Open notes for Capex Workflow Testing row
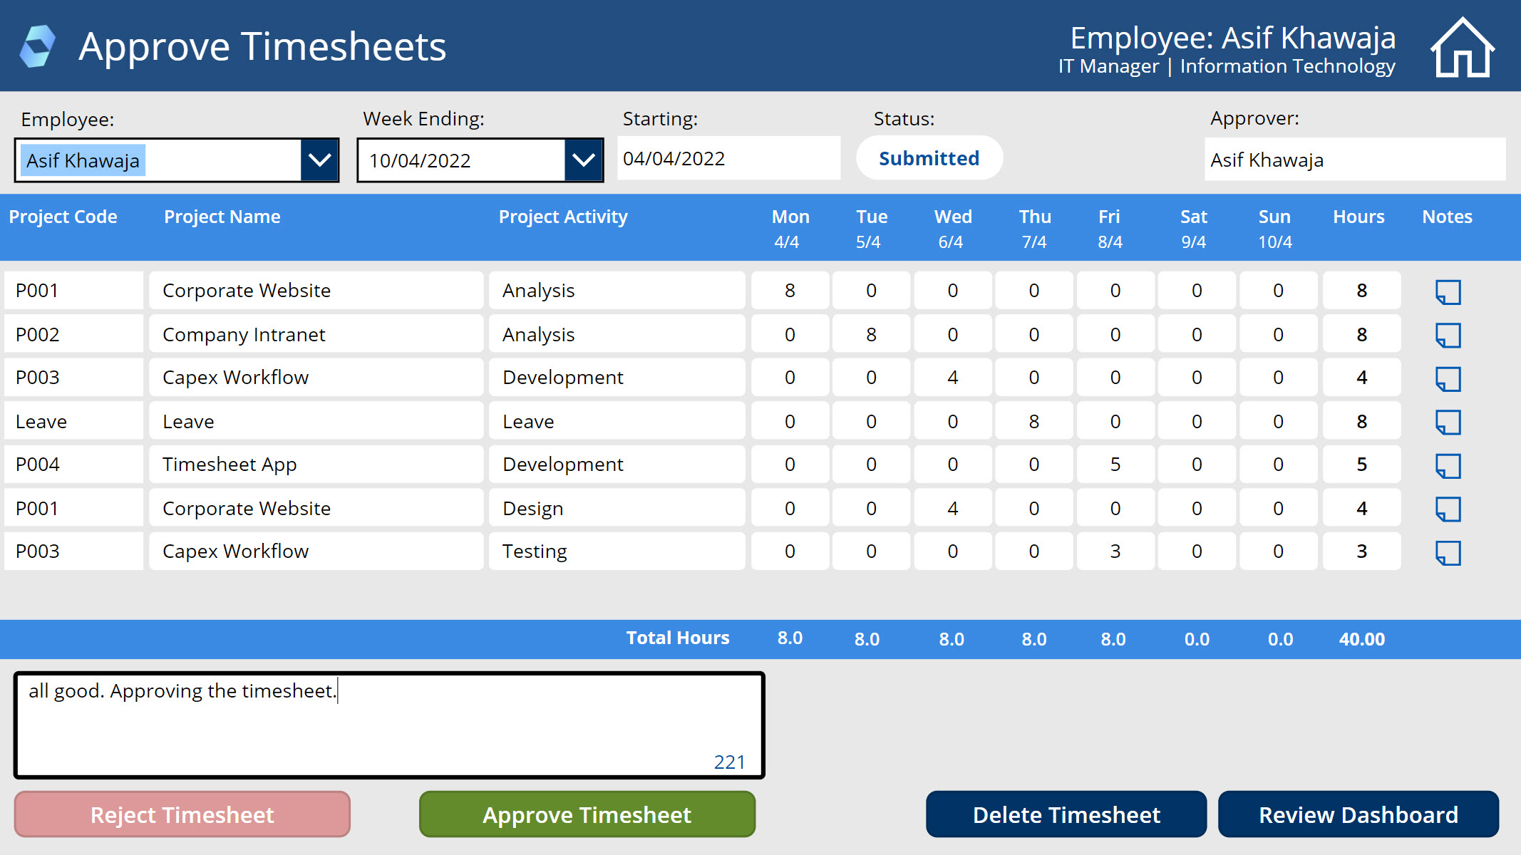This screenshot has height=855, width=1521. click(1448, 552)
